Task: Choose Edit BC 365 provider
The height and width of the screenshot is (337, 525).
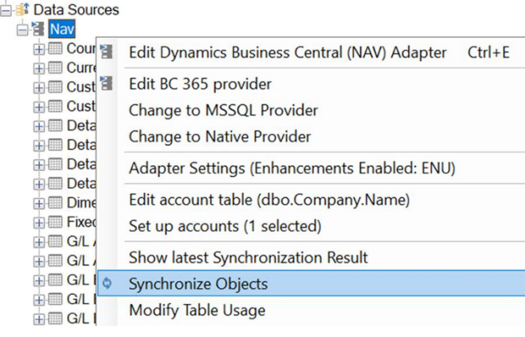Action: 311,84
